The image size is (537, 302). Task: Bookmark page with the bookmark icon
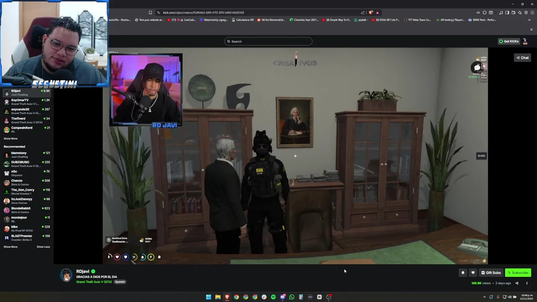pos(150,13)
